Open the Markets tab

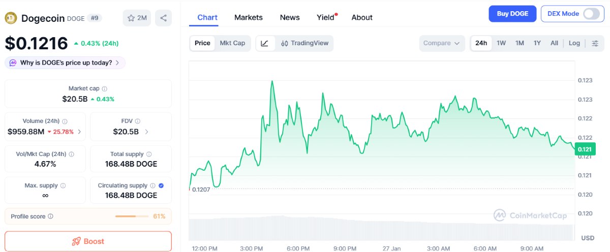249,17
